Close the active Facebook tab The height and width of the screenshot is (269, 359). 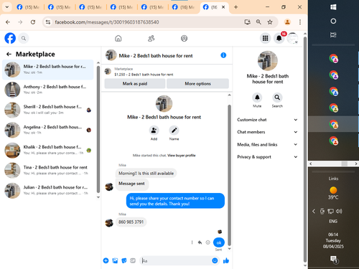[223, 7]
